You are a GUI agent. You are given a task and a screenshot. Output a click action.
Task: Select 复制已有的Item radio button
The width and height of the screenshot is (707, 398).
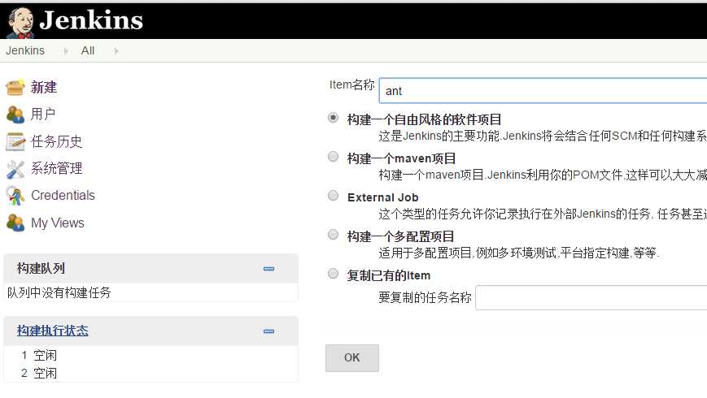[333, 274]
